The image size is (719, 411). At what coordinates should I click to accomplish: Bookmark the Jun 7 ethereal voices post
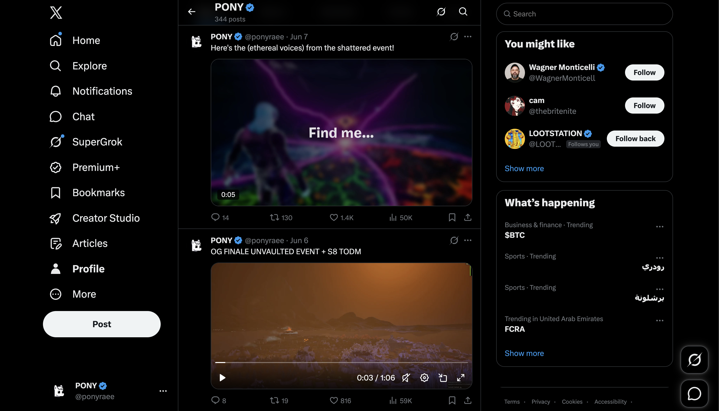click(452, 217)
